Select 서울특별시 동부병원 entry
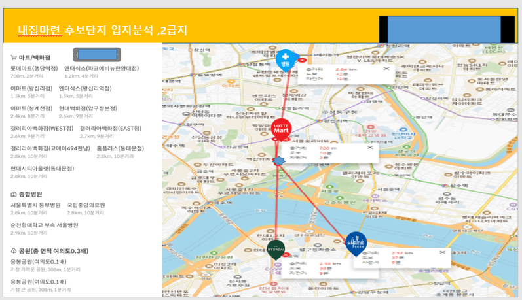522x300 pixels. click(x=35, y=205)
